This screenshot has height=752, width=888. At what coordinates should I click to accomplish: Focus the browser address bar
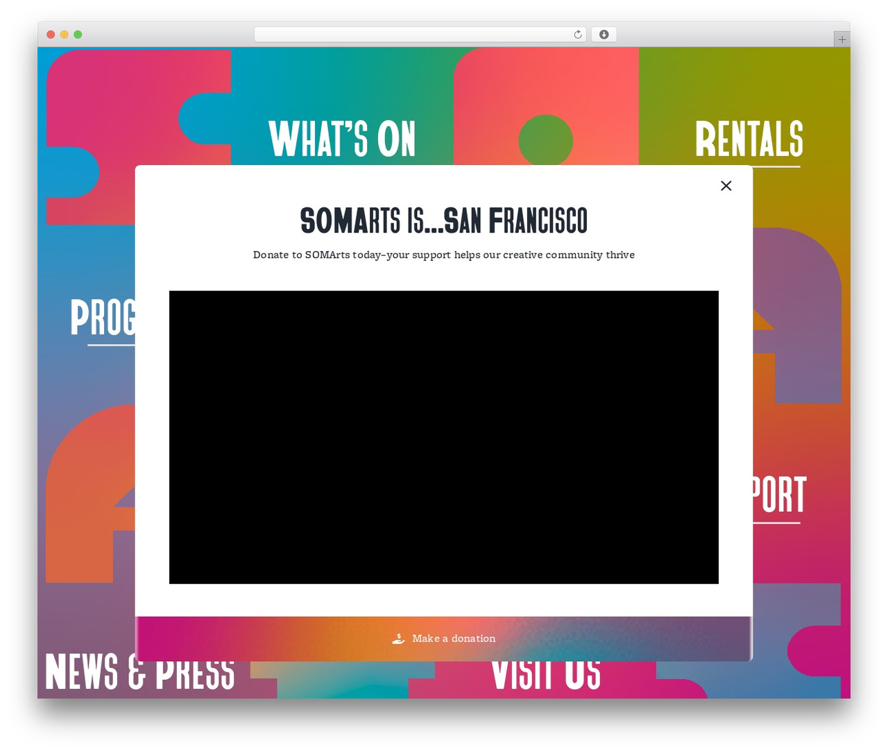tap(413, 35)
